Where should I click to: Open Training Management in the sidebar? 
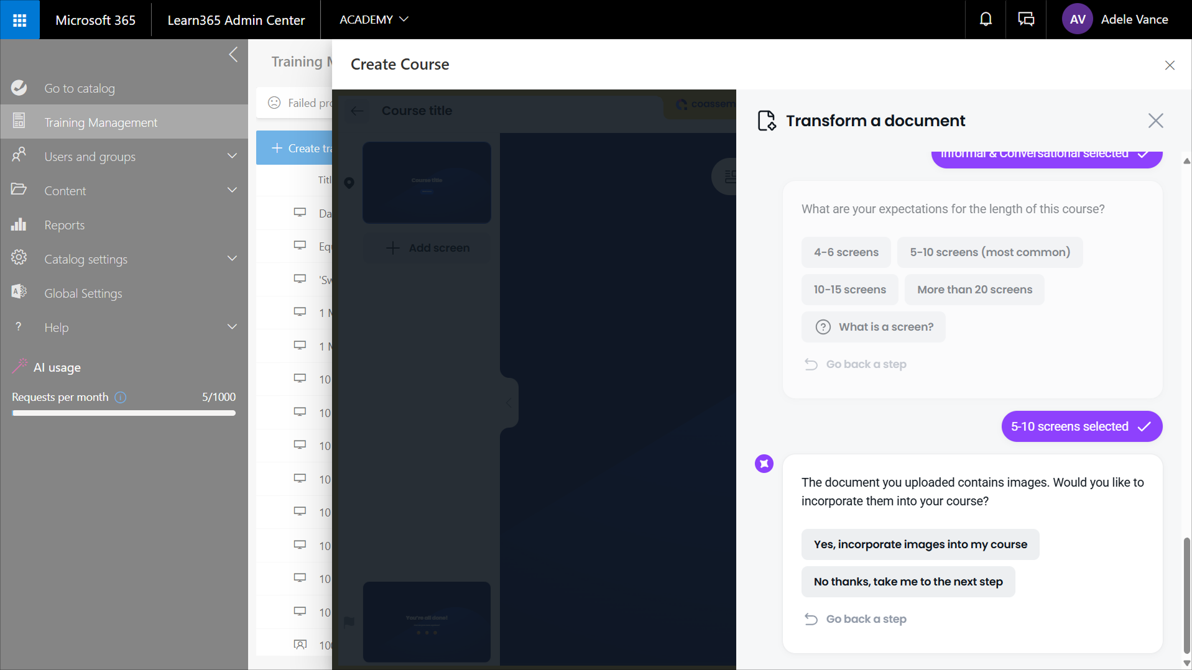click(101, 122)
